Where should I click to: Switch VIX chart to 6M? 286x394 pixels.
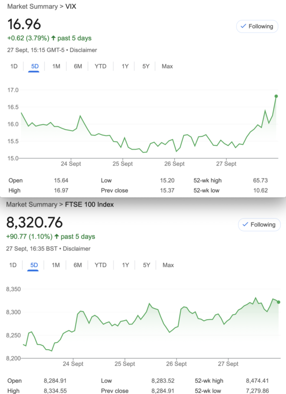(x=78, y=66)
